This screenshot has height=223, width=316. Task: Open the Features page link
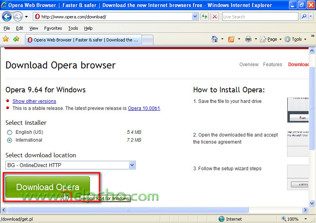[273, 65]
